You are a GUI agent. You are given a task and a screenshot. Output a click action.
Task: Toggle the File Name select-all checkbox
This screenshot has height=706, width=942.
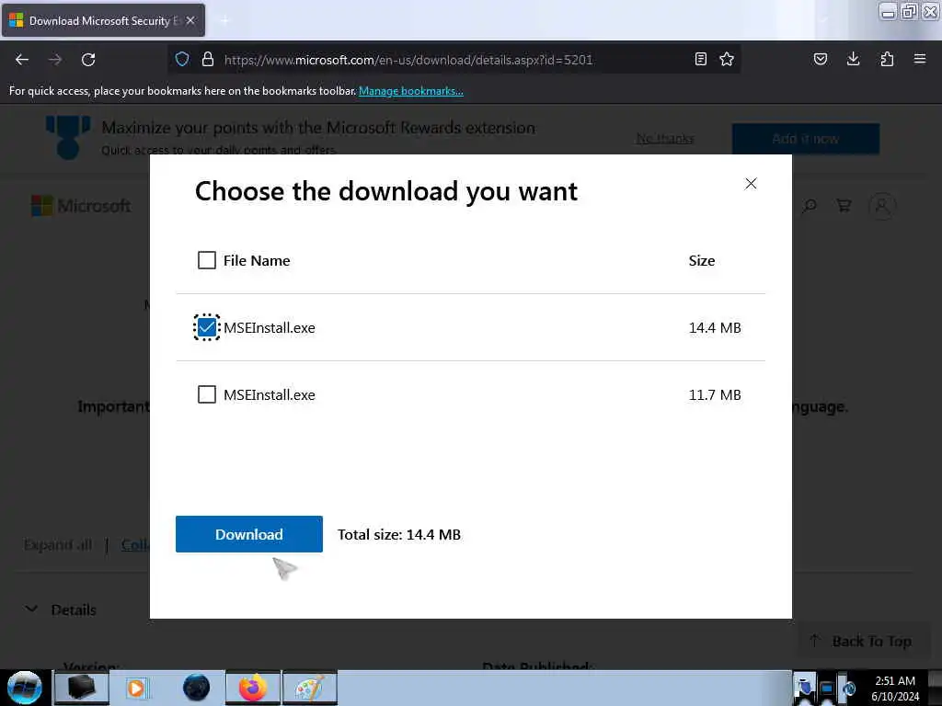tap(207, 260)
